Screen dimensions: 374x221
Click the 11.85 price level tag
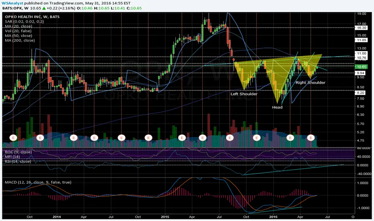click(361, 40)
